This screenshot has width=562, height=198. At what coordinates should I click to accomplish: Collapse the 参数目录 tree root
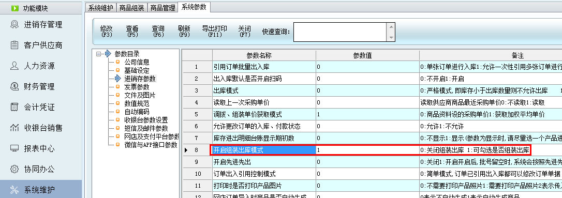(98, 54)
